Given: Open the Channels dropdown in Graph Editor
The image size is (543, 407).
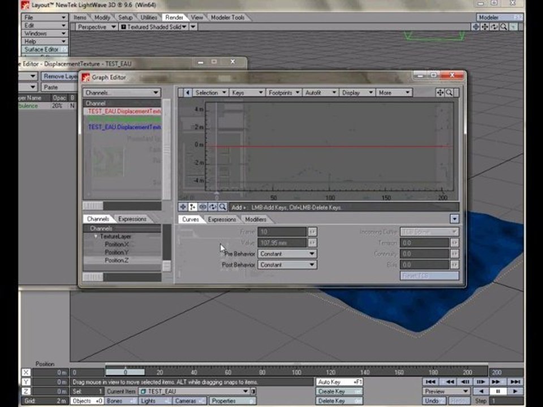Looking at the screenshot, I should (x=122, y=92).
